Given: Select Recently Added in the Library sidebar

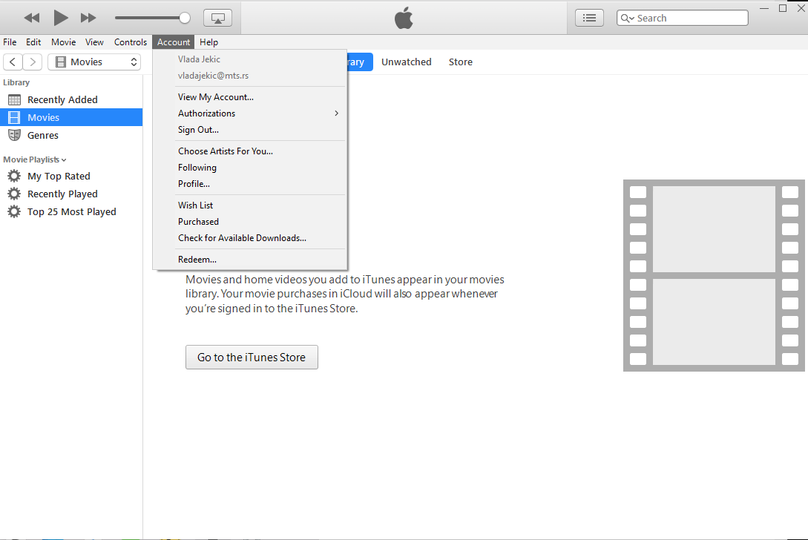Looking at the screenshot, I should coord(71,99).
